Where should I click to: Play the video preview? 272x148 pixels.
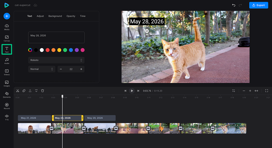coord(132,91)
